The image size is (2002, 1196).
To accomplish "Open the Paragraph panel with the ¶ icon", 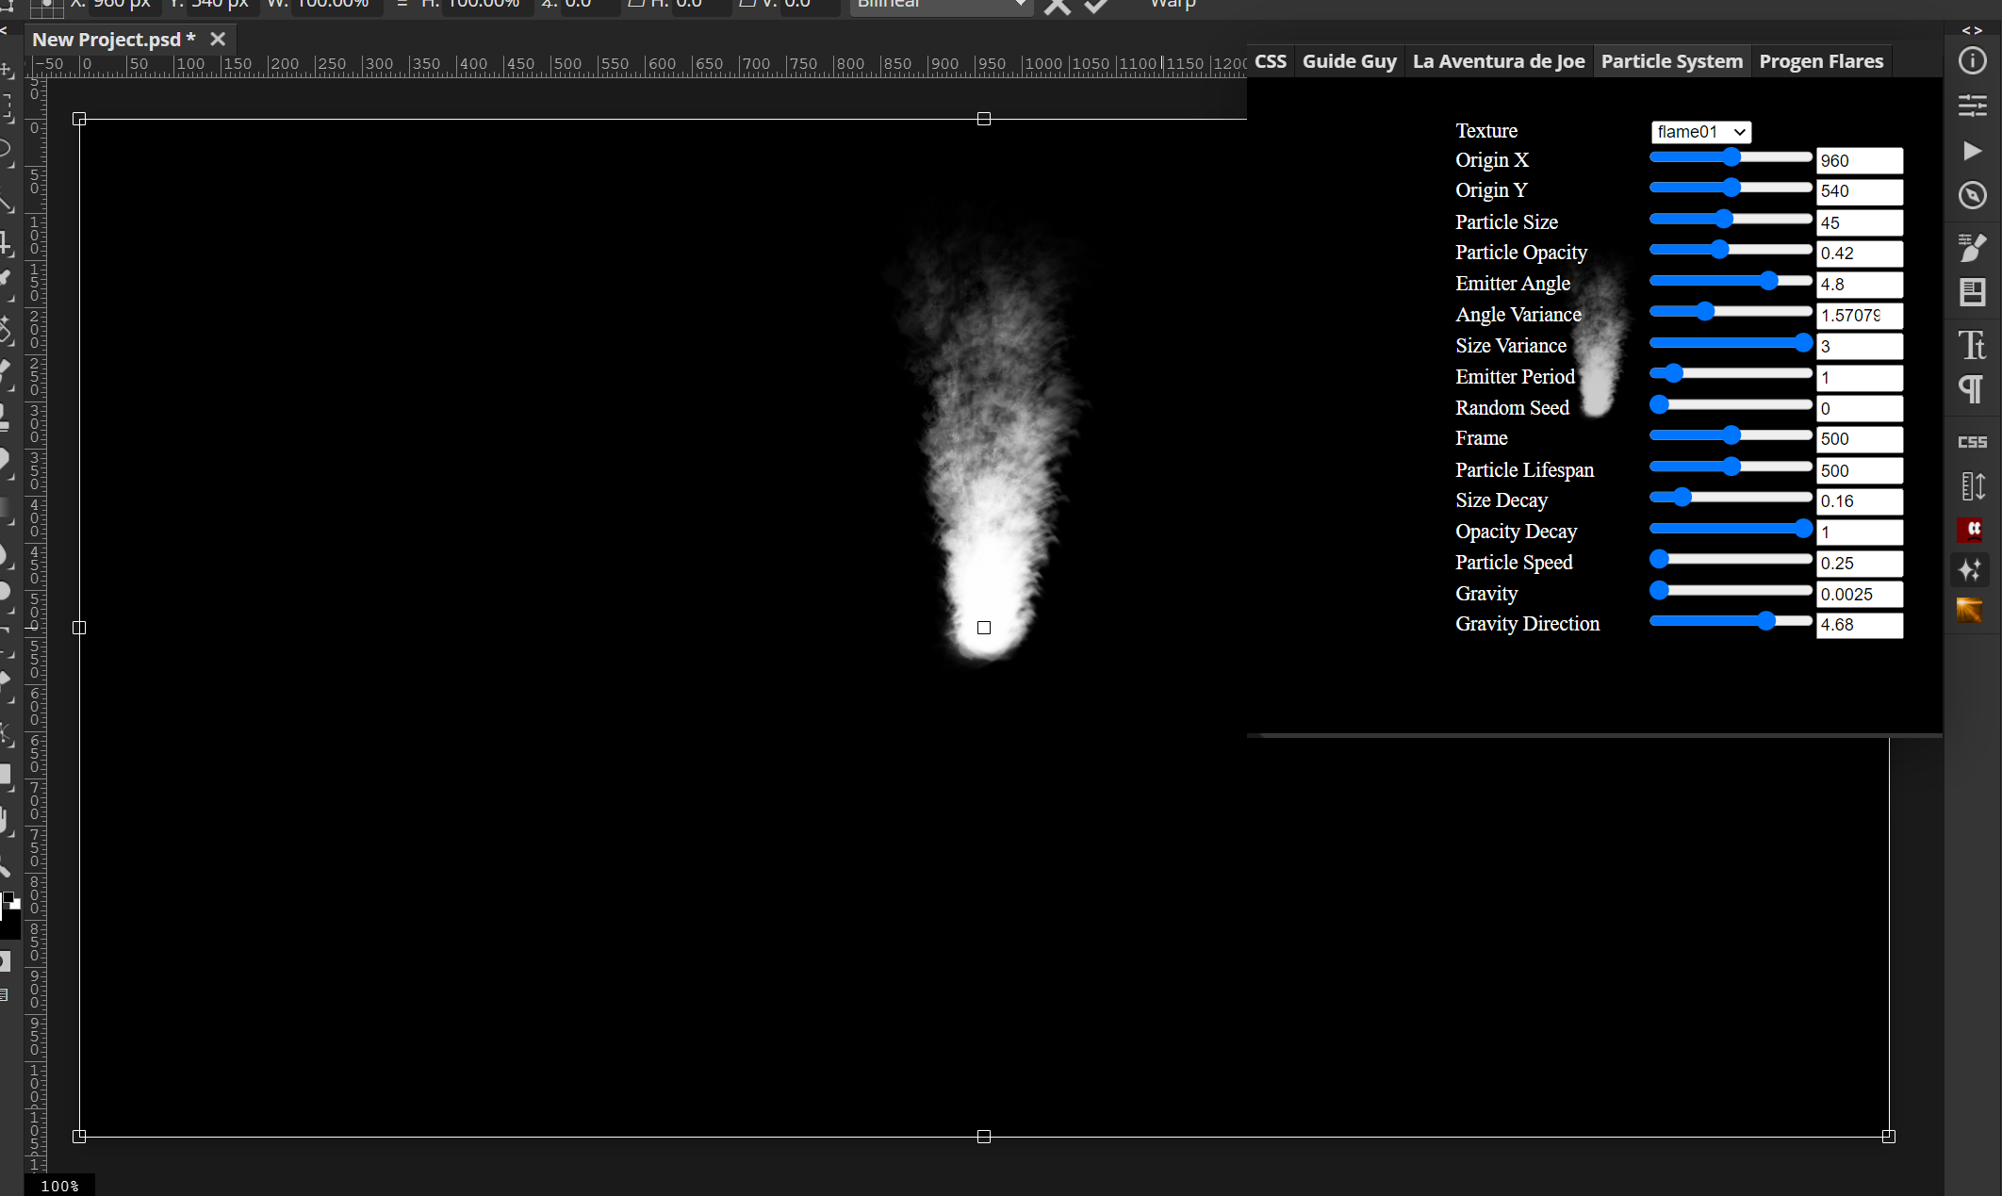I will [x=1972, y=389].
